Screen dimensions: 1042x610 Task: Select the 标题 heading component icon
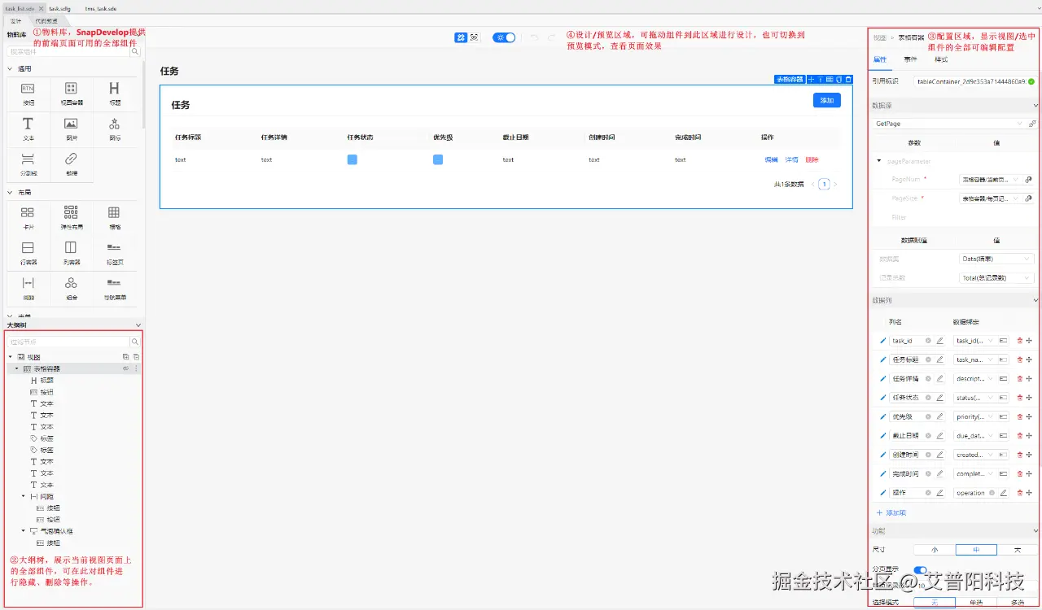coord(114,89)
